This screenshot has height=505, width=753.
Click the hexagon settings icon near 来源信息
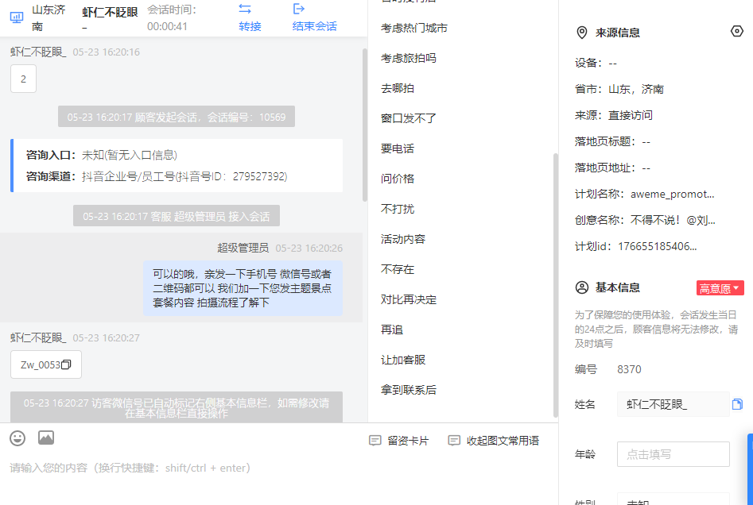(736, 32)
